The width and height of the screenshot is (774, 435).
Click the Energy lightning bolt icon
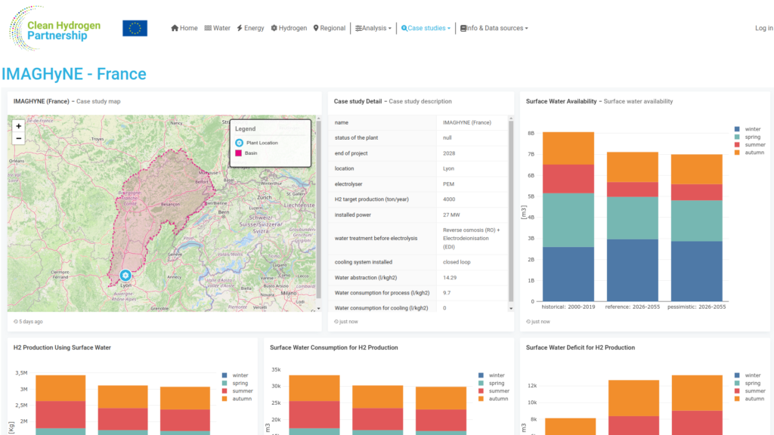240,28
